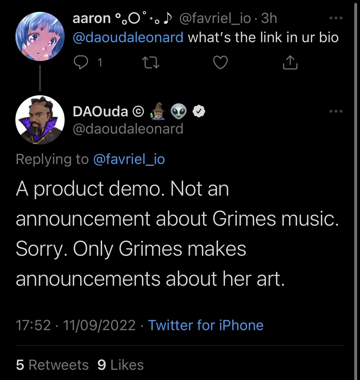Click the @daoudaleonard handle under DAOuda
360x380 pixels.
click(x=128, y=129)
